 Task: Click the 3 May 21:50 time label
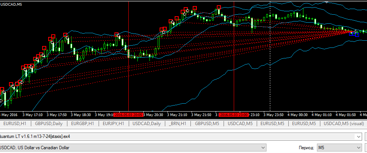click(201, 115)
